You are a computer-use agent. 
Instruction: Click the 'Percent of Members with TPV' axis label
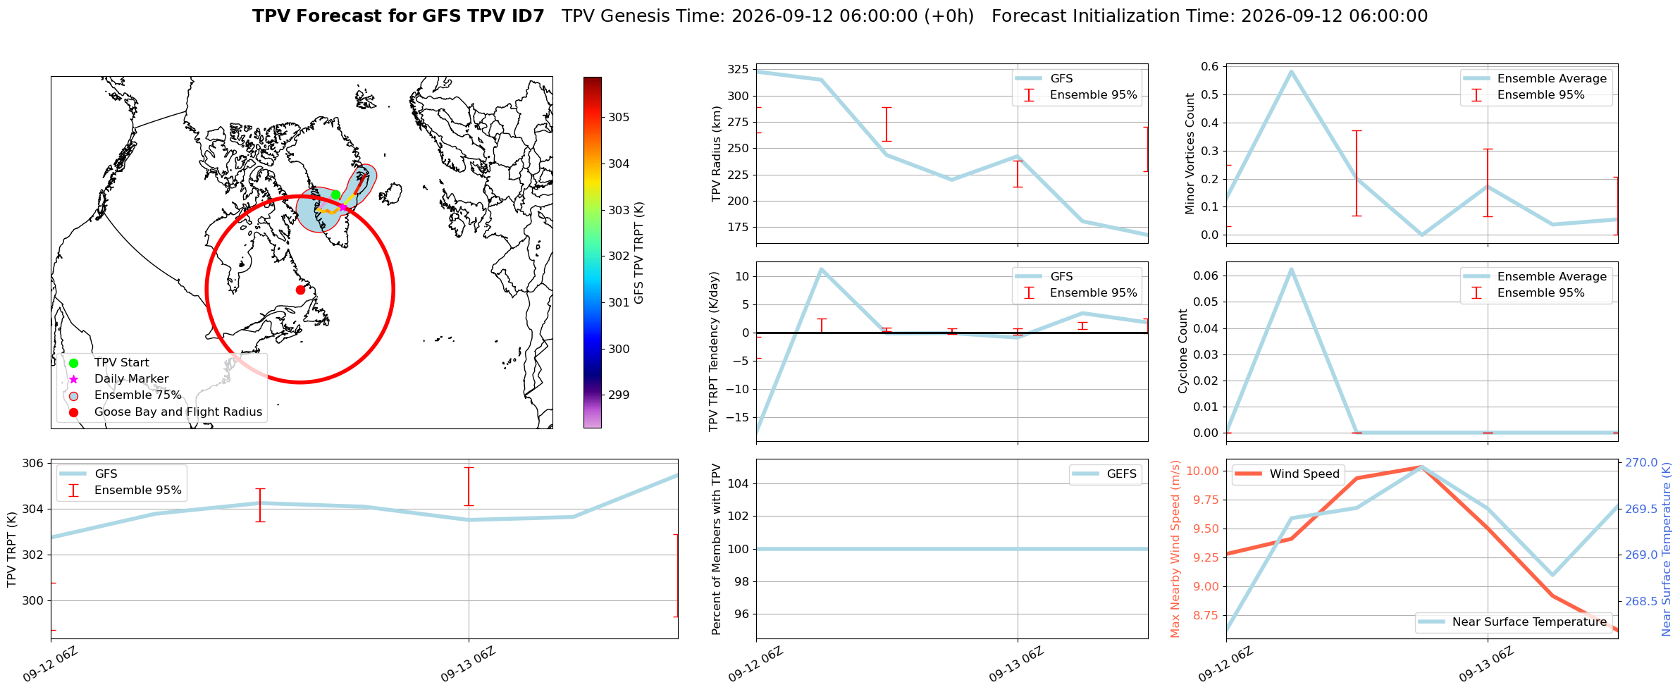pyautogui.click(x=717, y=549)
